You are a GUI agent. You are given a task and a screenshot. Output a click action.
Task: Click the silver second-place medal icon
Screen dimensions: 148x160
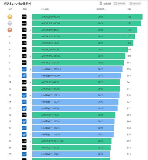(10, 23)
